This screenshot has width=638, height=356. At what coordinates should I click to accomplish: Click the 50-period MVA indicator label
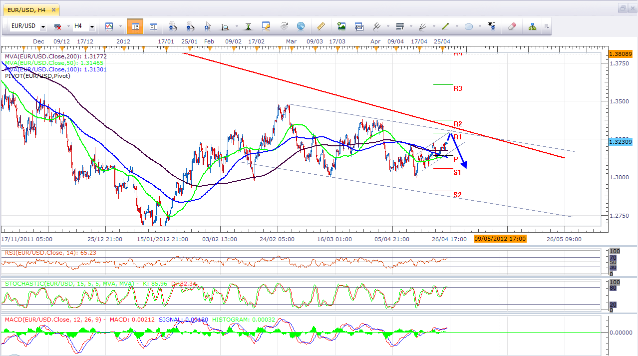[54, 63]
